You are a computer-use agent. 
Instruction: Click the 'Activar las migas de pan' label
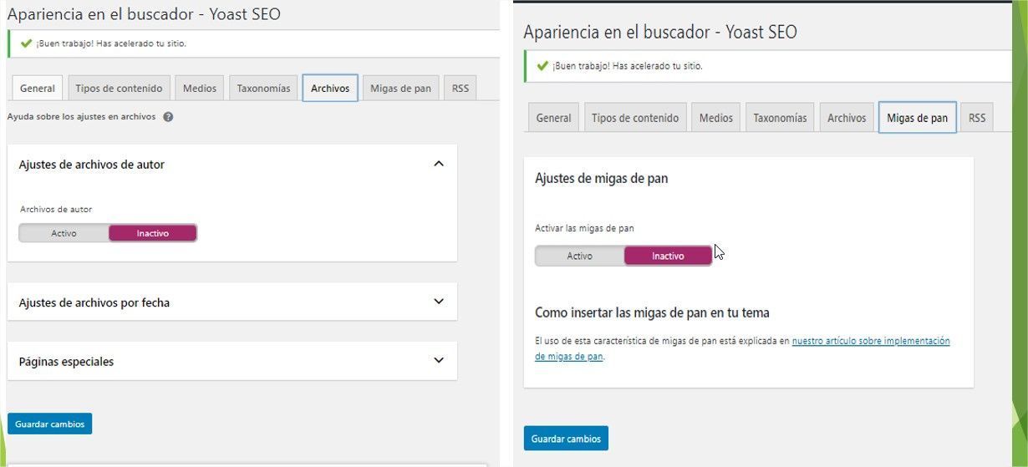coord(586,228)
